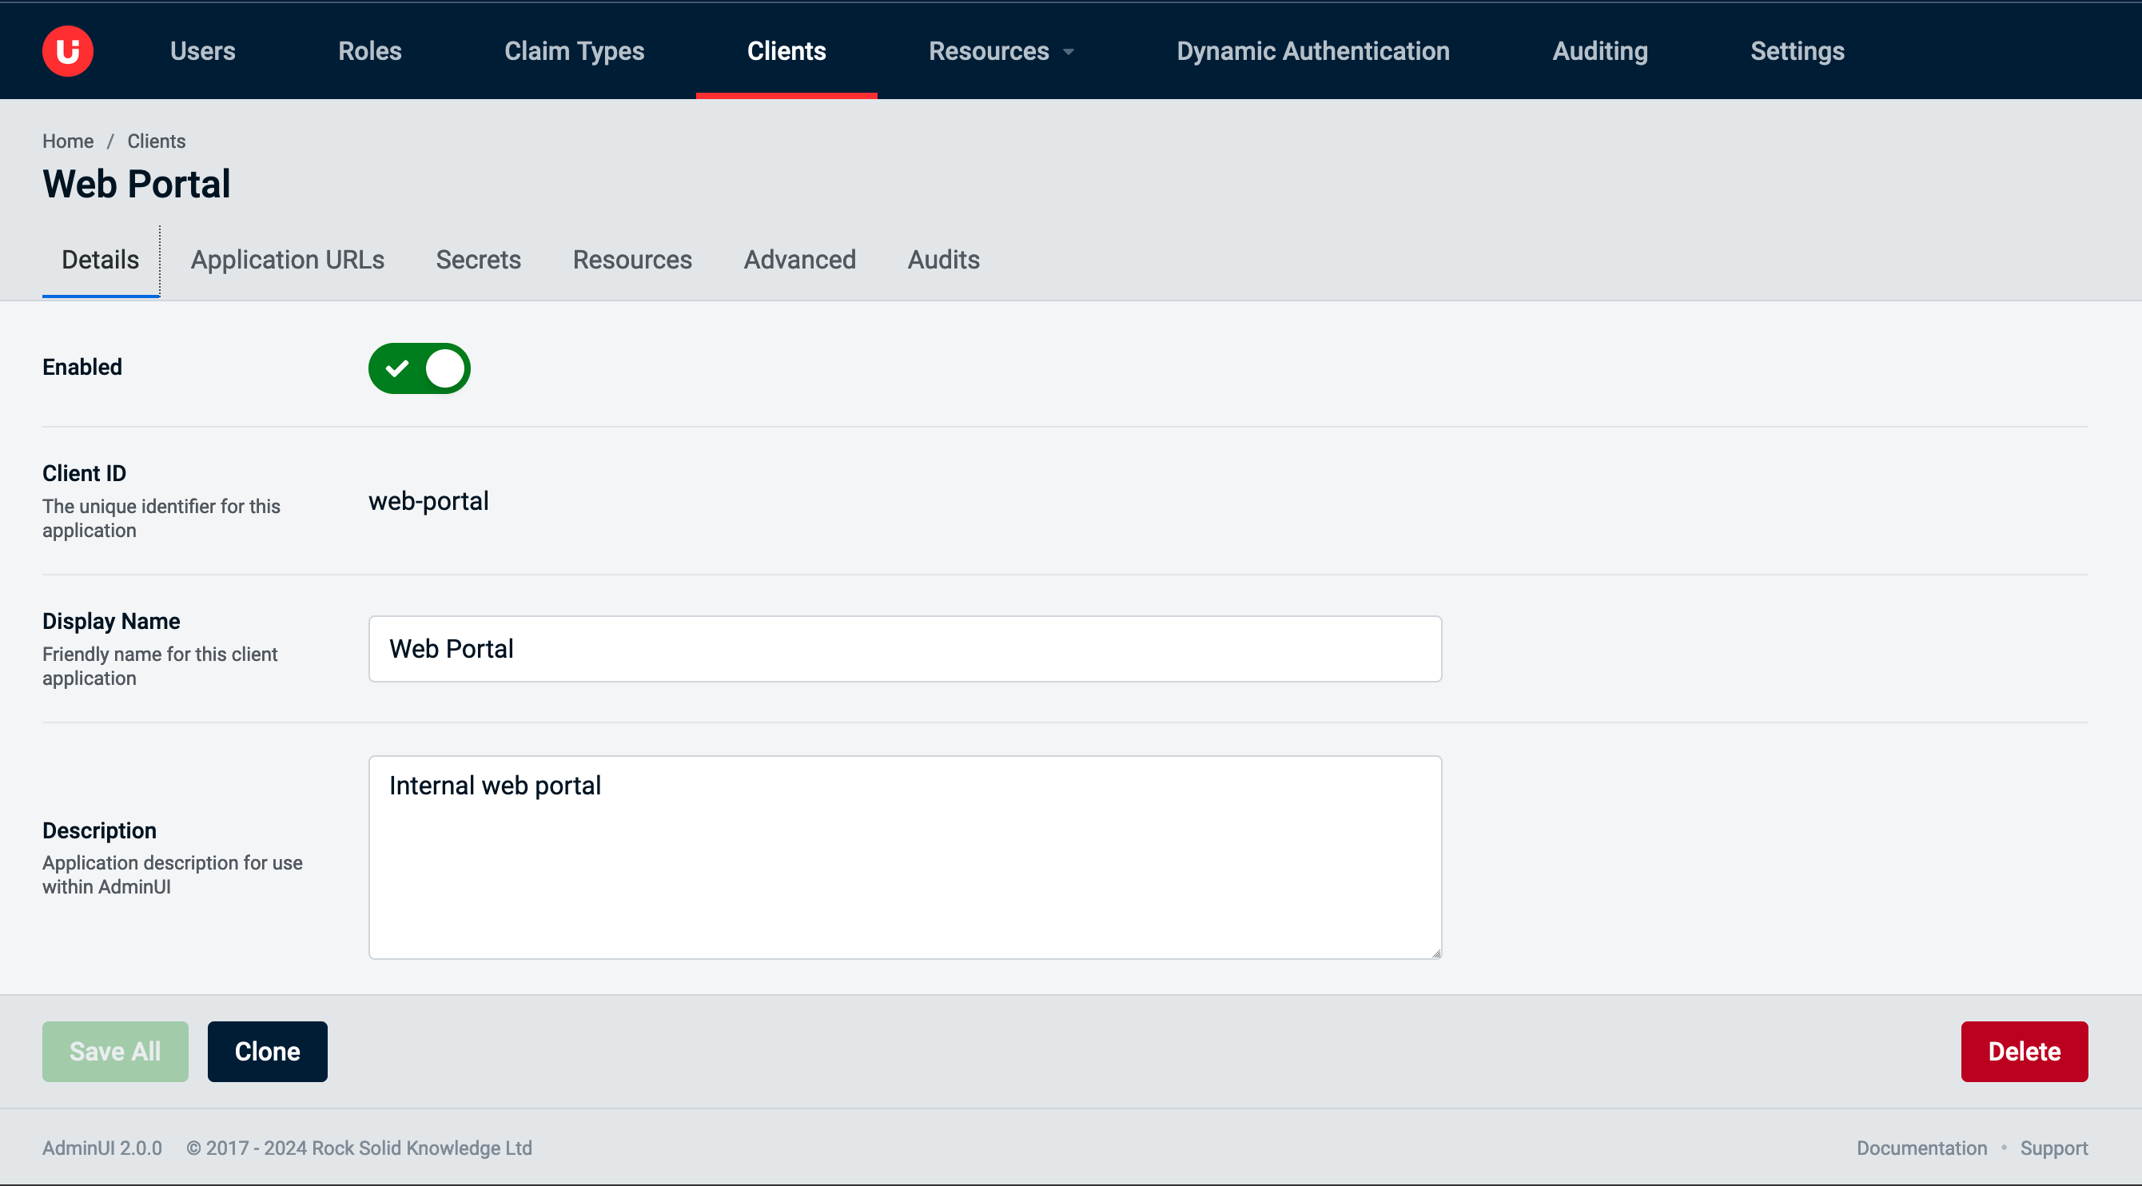The width and height of the screenshot is (2142, 1186).
Task: Click the AdminUI logo icon
Action: 67,50
